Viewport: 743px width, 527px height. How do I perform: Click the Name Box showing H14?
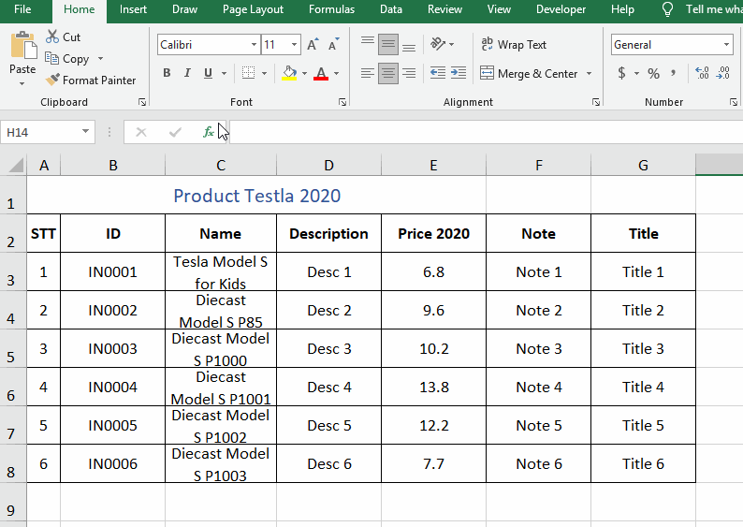coord(40,132)
